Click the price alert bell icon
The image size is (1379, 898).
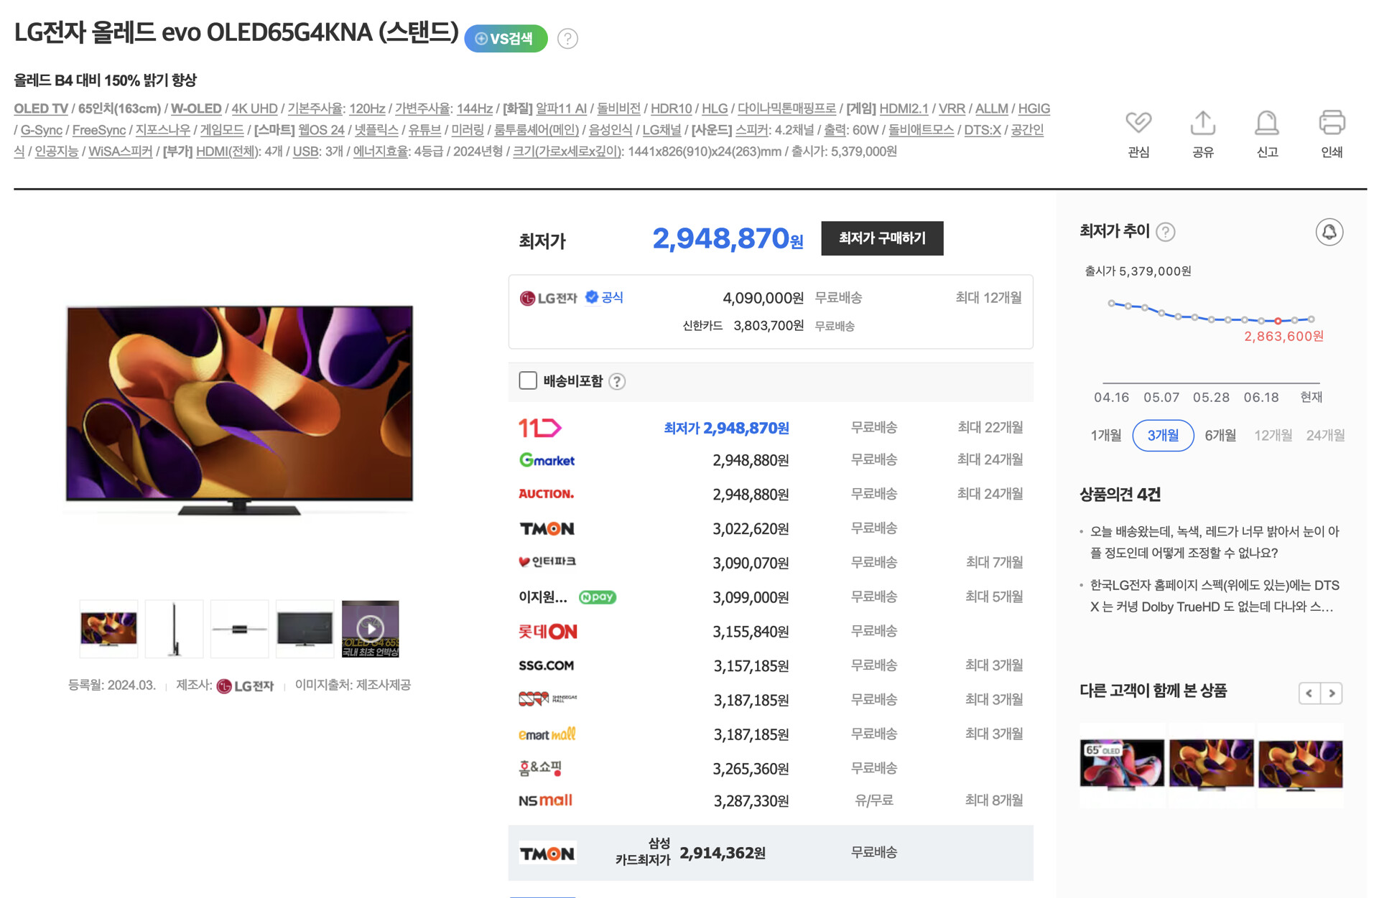coord(1329,232)
